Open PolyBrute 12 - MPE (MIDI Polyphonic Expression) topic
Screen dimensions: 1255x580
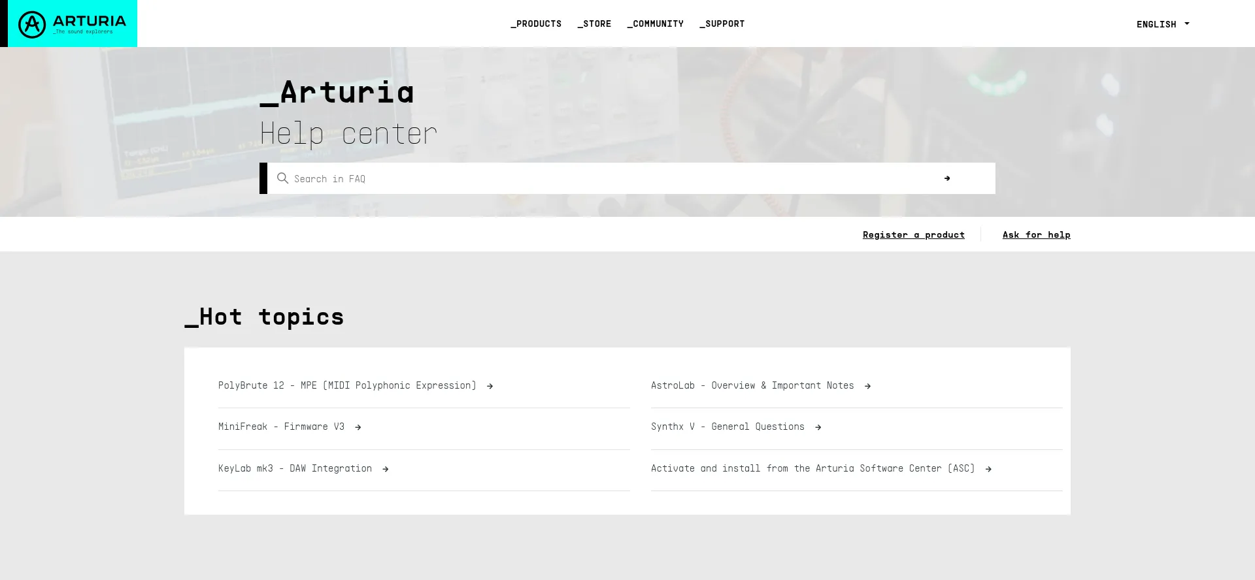347,385
